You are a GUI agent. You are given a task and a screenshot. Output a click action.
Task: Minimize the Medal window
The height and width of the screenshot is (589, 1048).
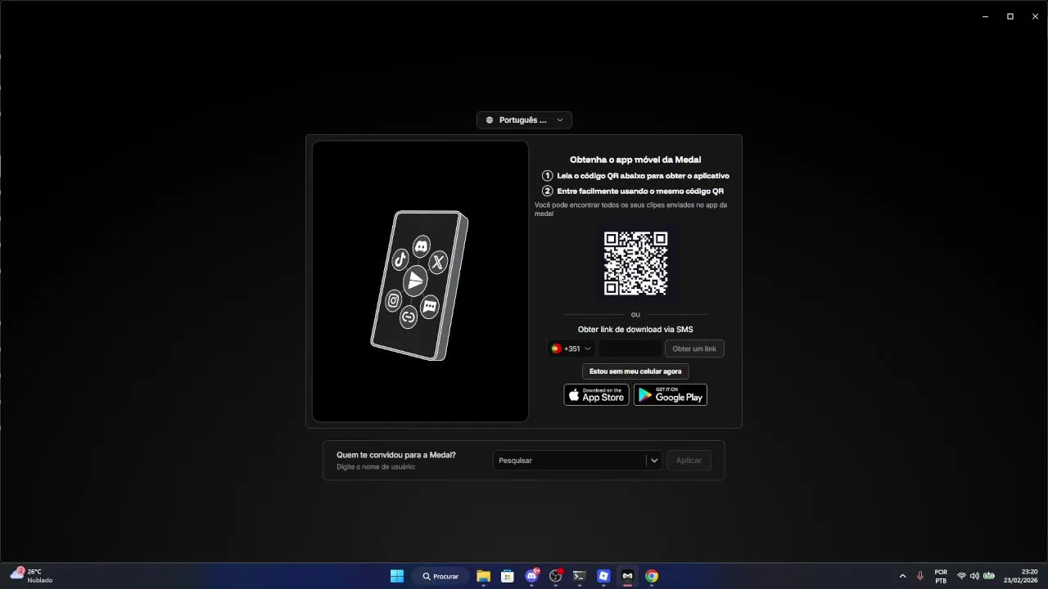(986, 16)
